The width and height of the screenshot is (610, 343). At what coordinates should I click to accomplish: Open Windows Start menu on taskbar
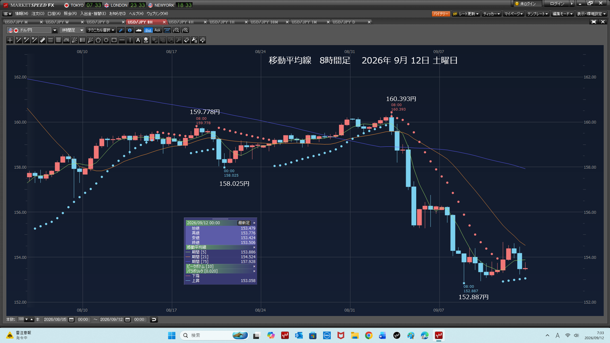point(172,335)
